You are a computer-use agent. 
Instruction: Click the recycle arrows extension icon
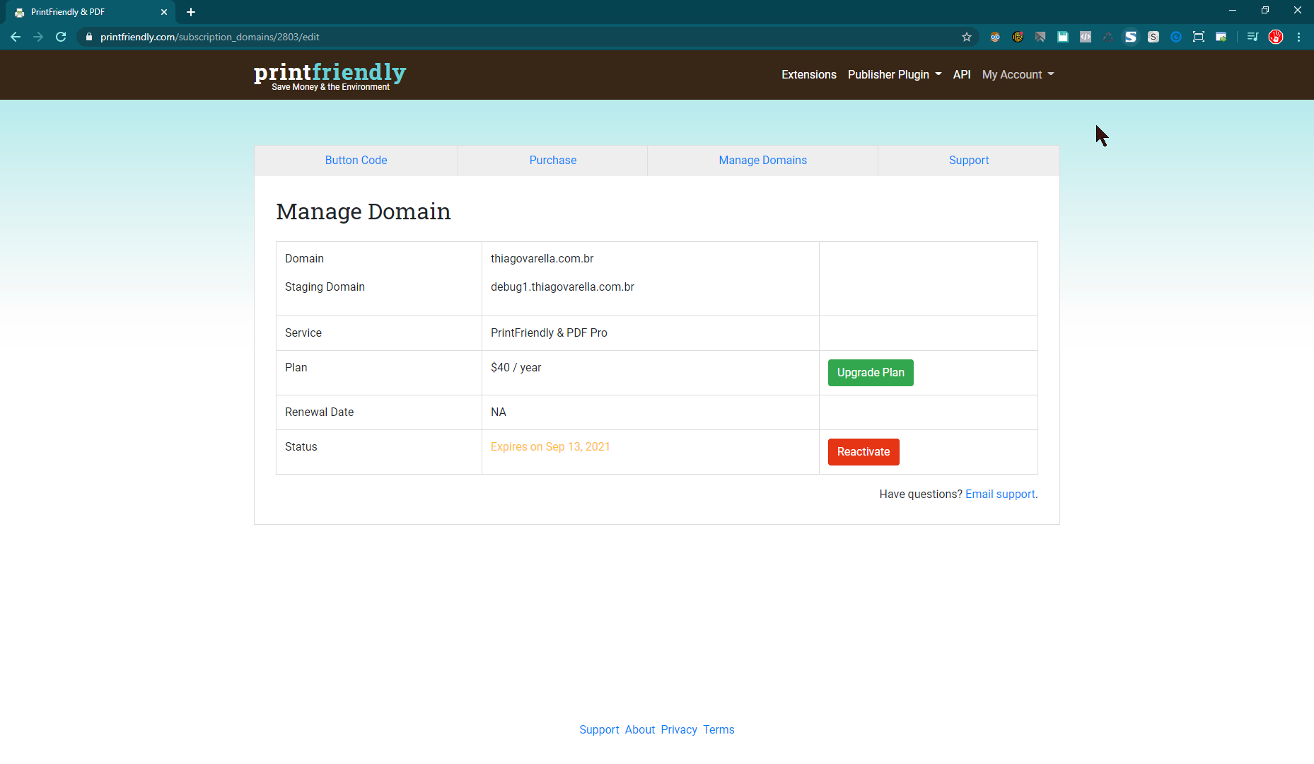click(x=1108, y=37)
